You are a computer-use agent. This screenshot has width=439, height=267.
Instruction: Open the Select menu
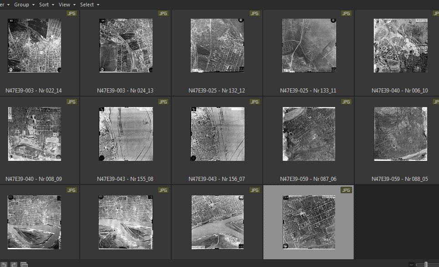89,5
